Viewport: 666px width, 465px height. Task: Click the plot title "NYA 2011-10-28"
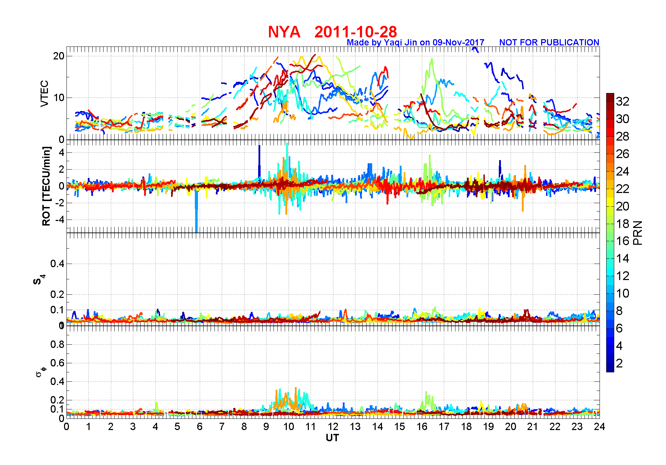[332, 32]
